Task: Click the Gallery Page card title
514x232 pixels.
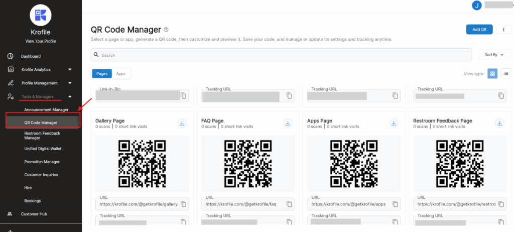Action: 110,121
